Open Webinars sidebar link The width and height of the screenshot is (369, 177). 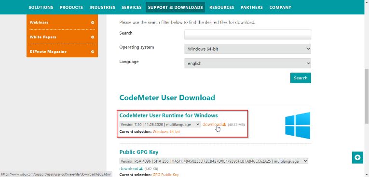tap(39, 23)
